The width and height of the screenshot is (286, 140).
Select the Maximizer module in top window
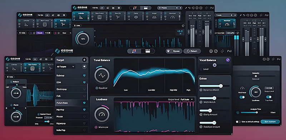tap(172, 16)
